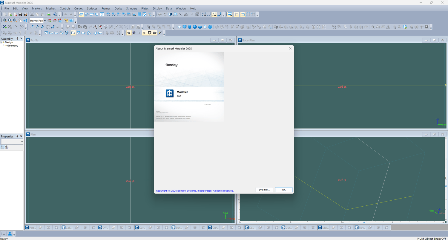Toggle the highlighted blue-square frame button
Viewport: 448px width, 240px height.
click(243, 14)
